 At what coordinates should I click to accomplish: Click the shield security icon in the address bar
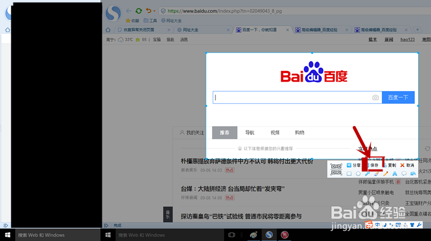pyautogui.click(x=163, y=11)
